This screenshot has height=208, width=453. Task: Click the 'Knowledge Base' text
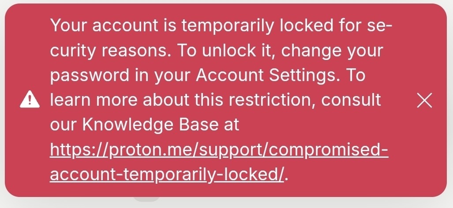[150, 125]
